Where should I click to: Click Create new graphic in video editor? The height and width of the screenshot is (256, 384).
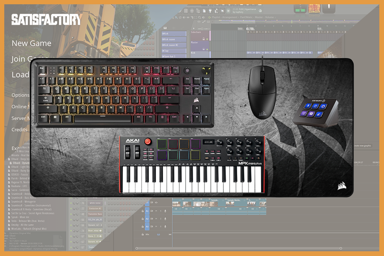(x=362, y=146)
